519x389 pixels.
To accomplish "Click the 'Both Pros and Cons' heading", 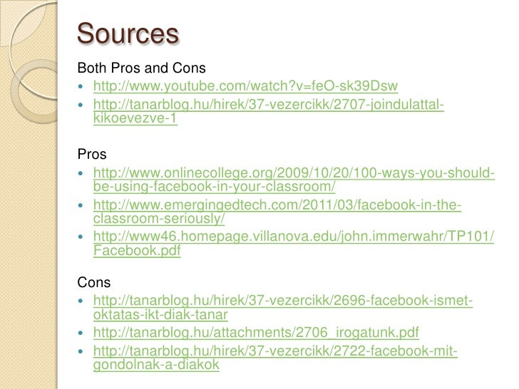I will (141, 68).
